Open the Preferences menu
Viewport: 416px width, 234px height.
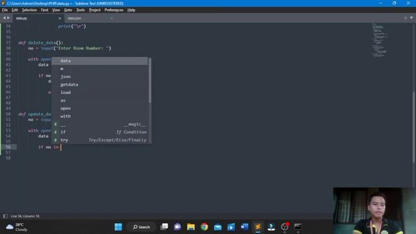point(114,10)
